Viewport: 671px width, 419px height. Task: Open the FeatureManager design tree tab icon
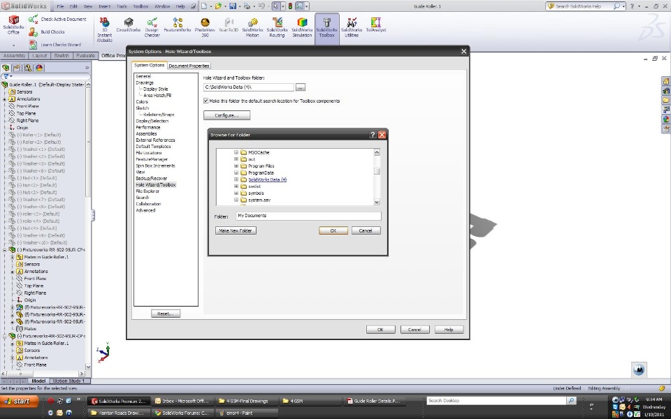point(6,68)
